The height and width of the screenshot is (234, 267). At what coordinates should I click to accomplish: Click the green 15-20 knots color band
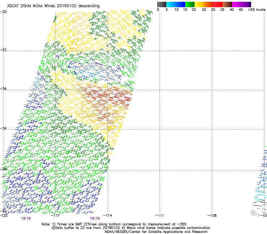(190, 4)
